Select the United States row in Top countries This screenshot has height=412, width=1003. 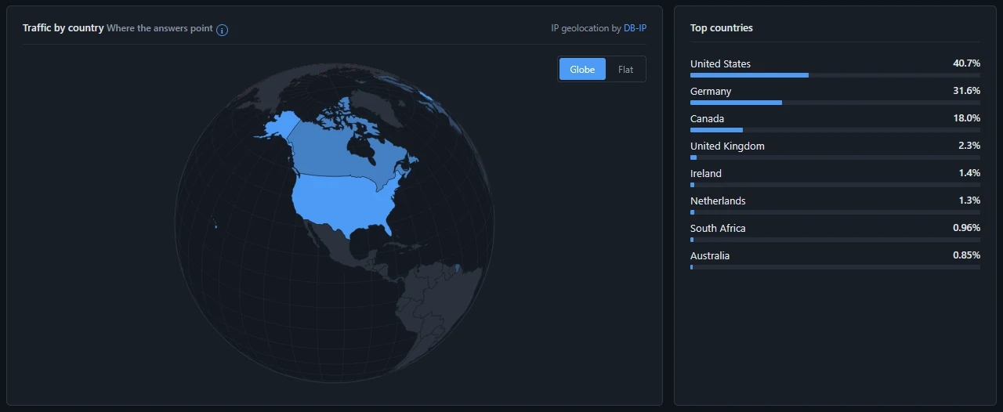pyautogui.click(x=835, y=68)
